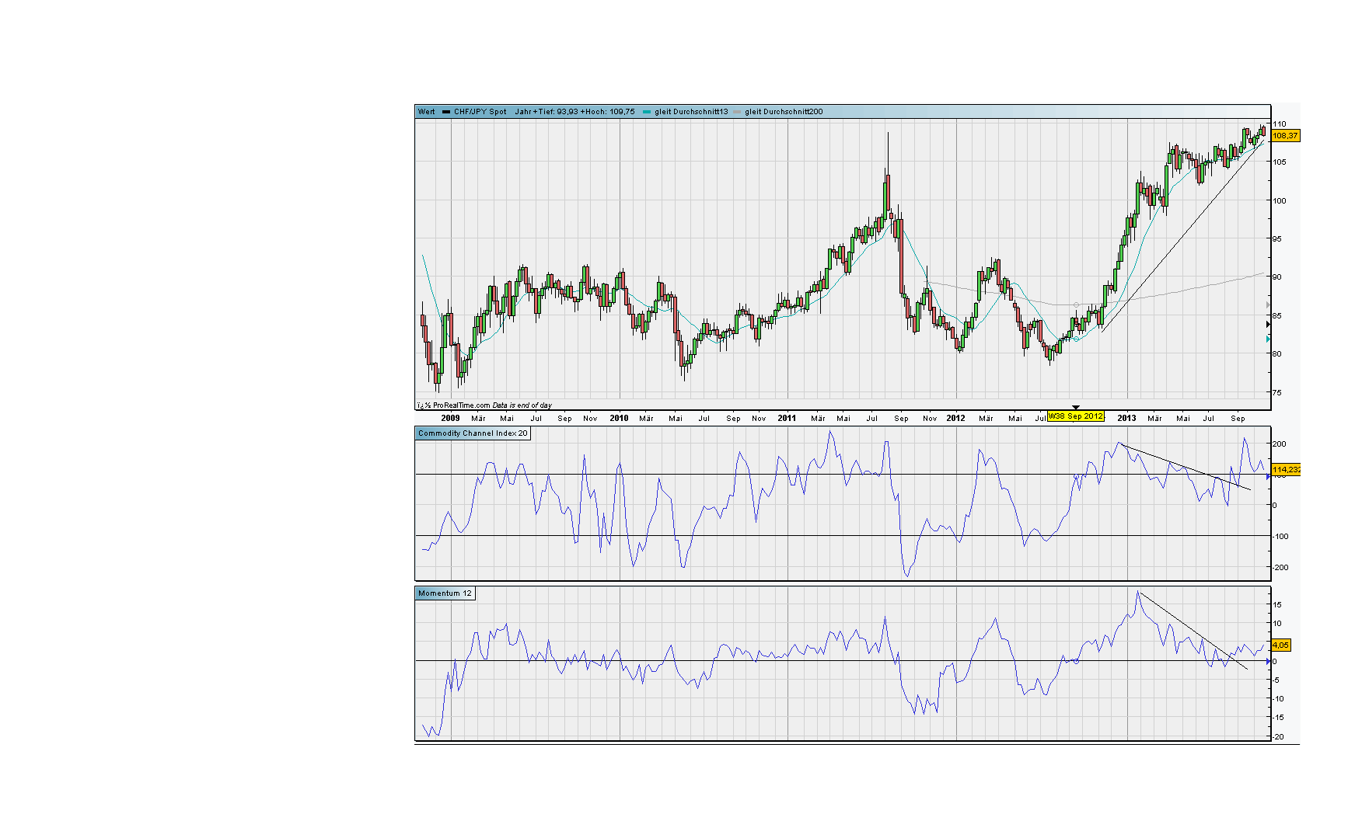Select the Wert label in chart header
The width and height of the screenshot is (1348, 828).
427,112
